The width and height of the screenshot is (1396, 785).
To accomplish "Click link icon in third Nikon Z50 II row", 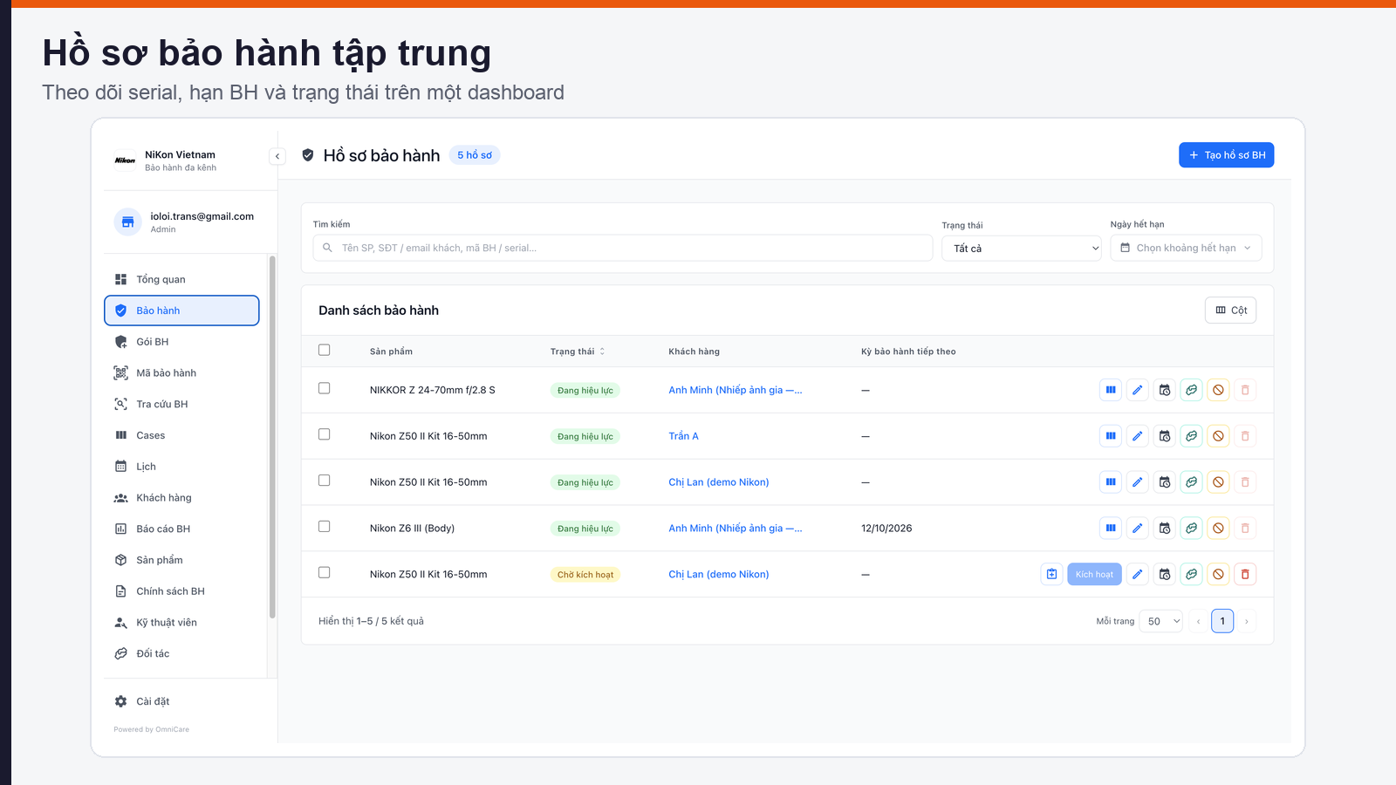I will 1192,574.
